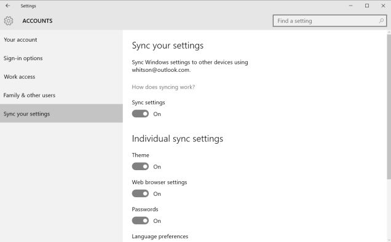Click the search magnifier icon
Screen dimensions: 391x242
click(x=381, y=21)
